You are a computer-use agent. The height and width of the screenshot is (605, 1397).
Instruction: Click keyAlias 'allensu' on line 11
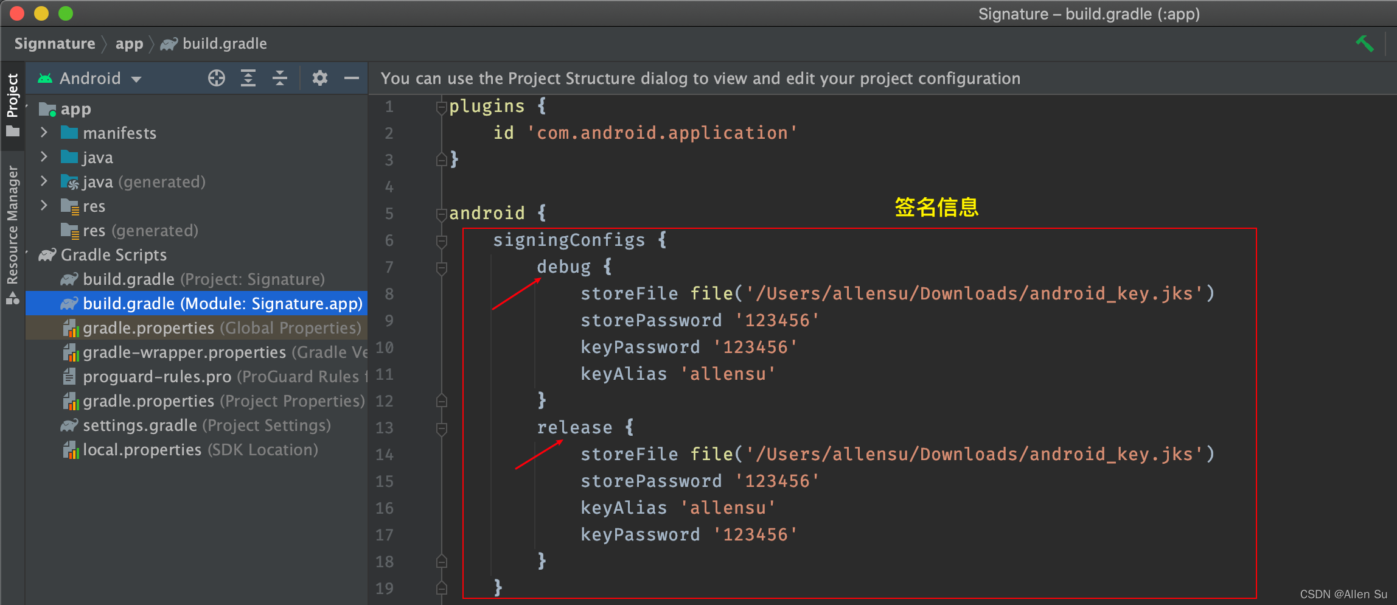[x=678, y=374]
